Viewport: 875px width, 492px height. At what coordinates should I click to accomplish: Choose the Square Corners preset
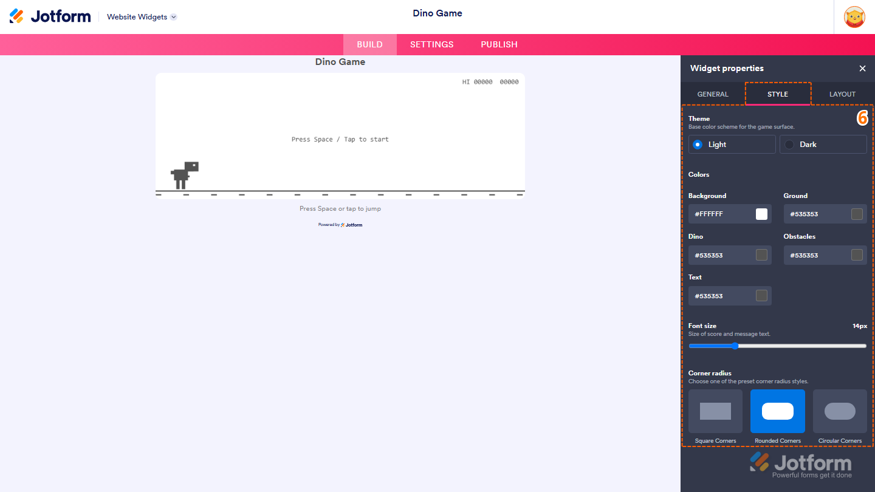(x=715, y=411)
